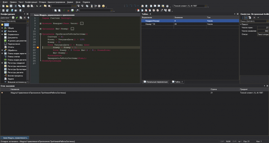Open the Сервис menu
This screenshot has width=269, height=143.
pyautogui.click(x=70, y=2)
